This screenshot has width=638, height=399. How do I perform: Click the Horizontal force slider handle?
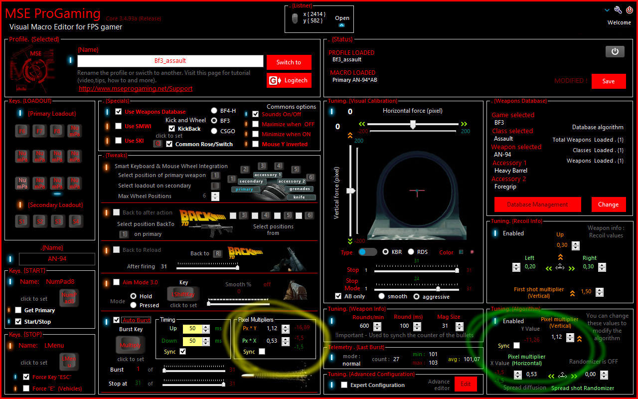click(x=413, y=125)
